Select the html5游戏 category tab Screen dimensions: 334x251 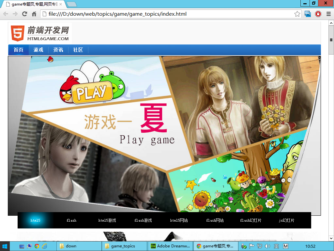[107, 220]
